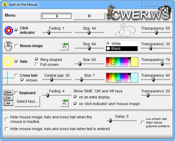Uncheck the Ring shaped option
Screen dimensions: 175x141
click(37, 59)
